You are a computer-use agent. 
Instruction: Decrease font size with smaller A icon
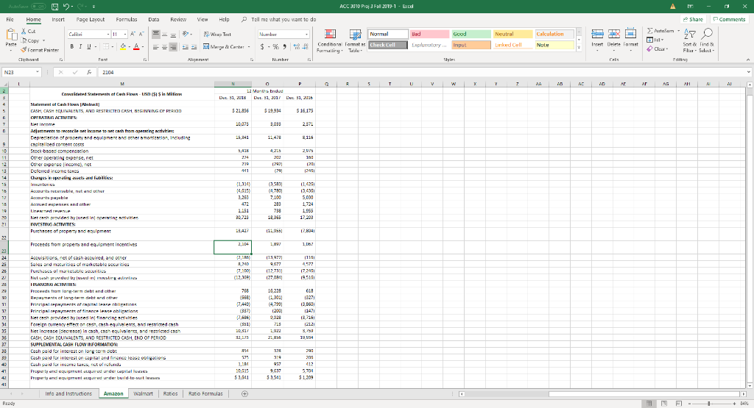(x=142, y=34)
